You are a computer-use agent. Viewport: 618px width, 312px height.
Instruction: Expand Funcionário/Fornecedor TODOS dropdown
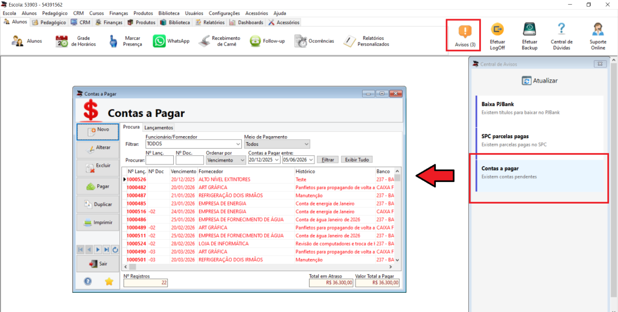pyautogui.click(x=238, y=144)
